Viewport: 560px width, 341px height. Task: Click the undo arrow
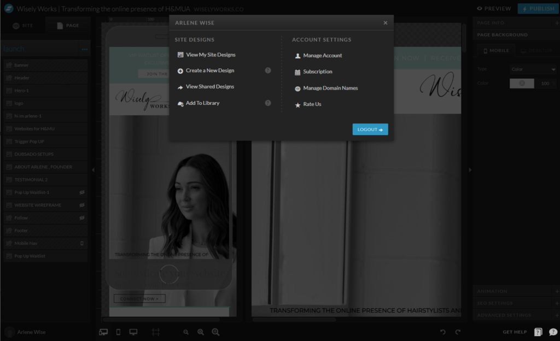point(443,332)
